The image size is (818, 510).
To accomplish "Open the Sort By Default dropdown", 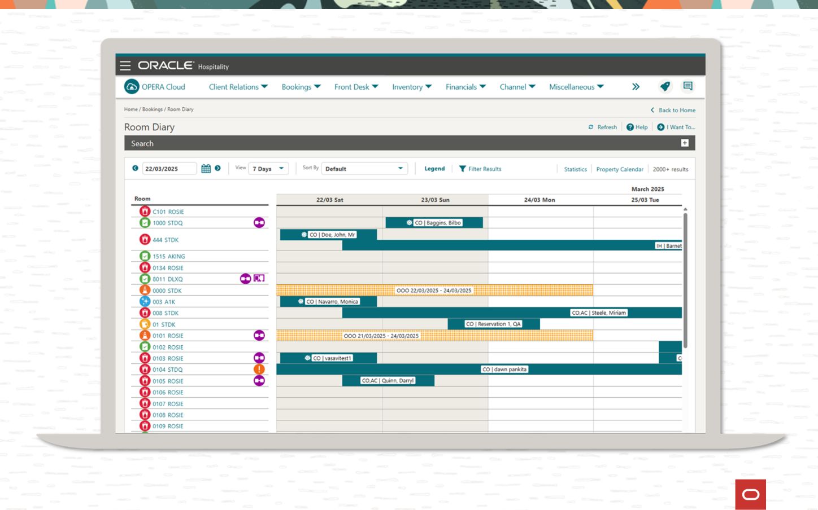I will [364, 169].
